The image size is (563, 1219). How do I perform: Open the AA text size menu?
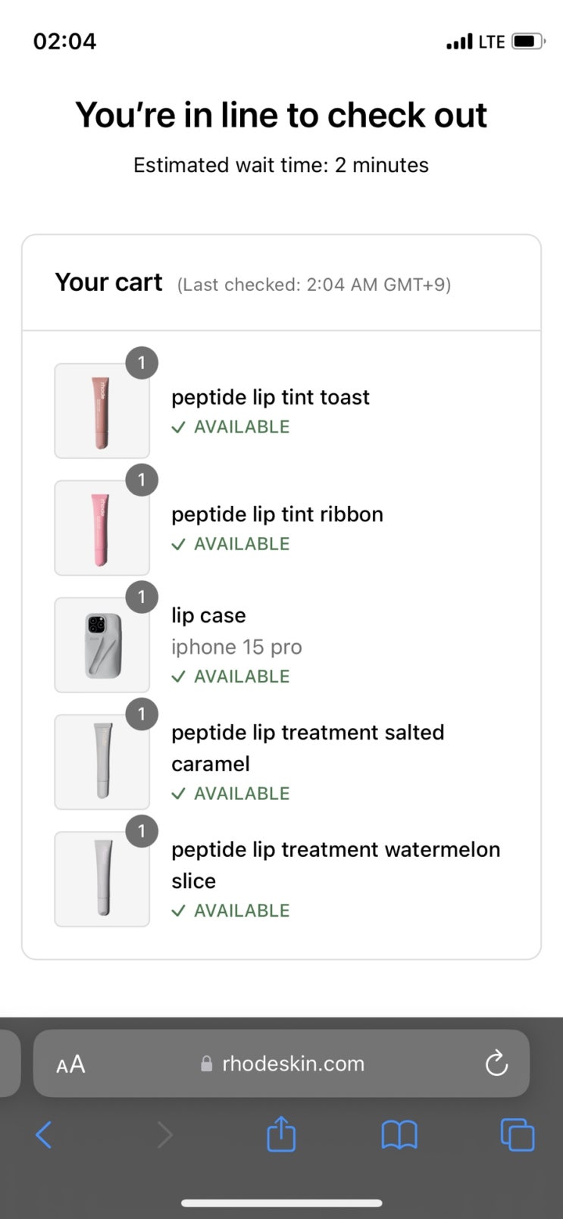point(70,1064)
